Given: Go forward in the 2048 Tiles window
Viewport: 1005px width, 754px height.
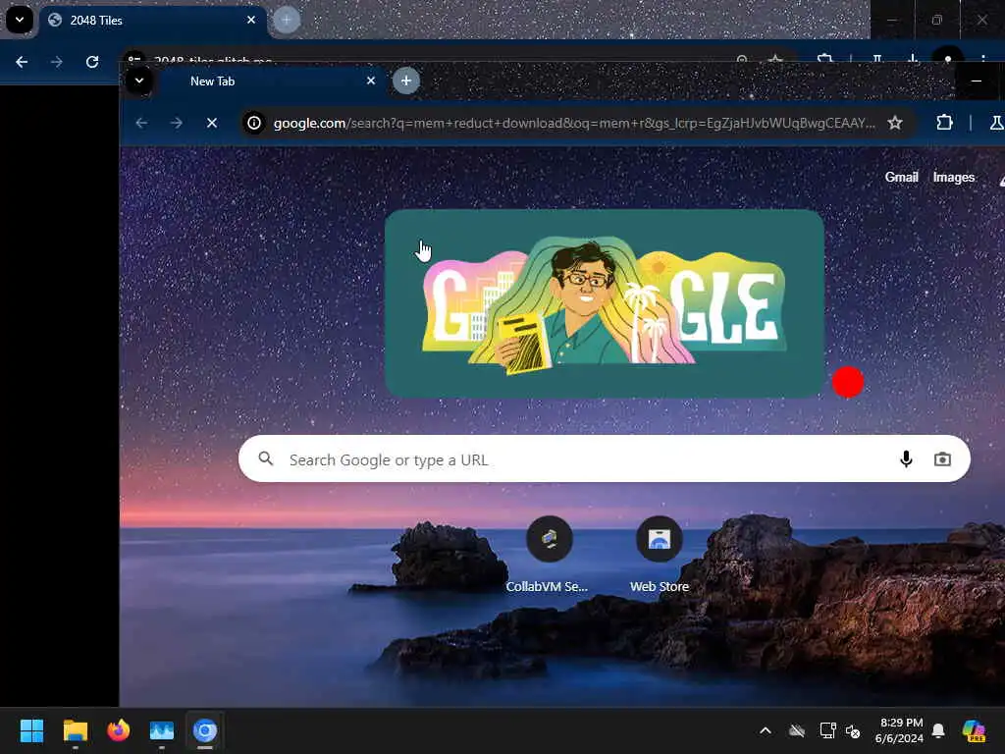Looking at the screenshot, I should 57,62.
